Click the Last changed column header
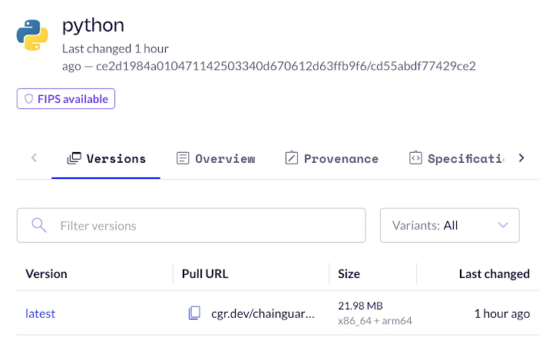Screen dimensions: 559x344 [495, 274]
